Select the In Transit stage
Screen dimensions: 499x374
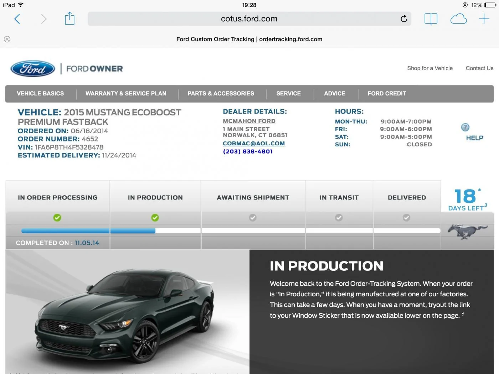click(339, 198)
